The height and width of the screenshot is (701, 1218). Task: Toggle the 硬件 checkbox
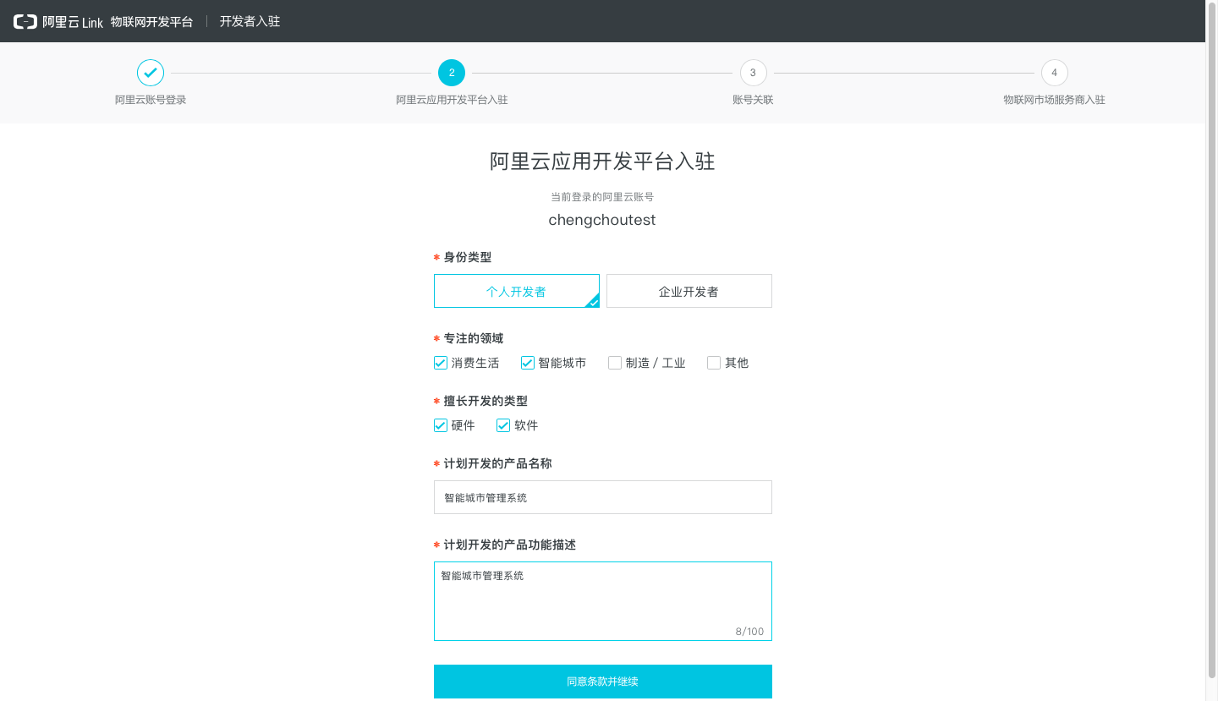pyautogui.click(x=441, y=425)
